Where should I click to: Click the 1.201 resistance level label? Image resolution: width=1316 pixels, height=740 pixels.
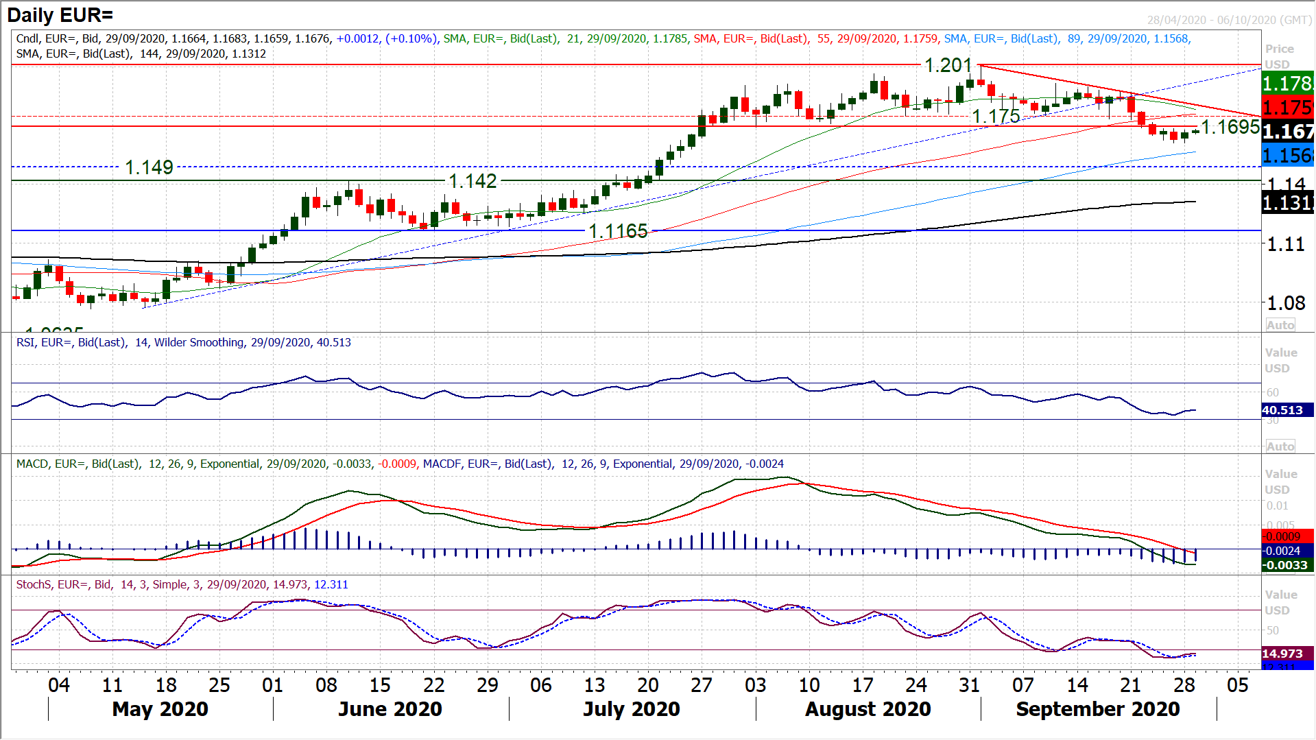click(948, 66)
